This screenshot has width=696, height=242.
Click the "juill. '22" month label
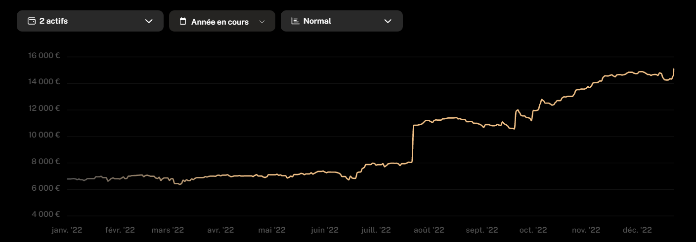point(376,230)
